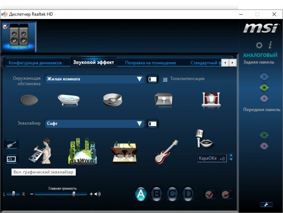Switch to guitar preset view button
283x213 pixels.
11,144
